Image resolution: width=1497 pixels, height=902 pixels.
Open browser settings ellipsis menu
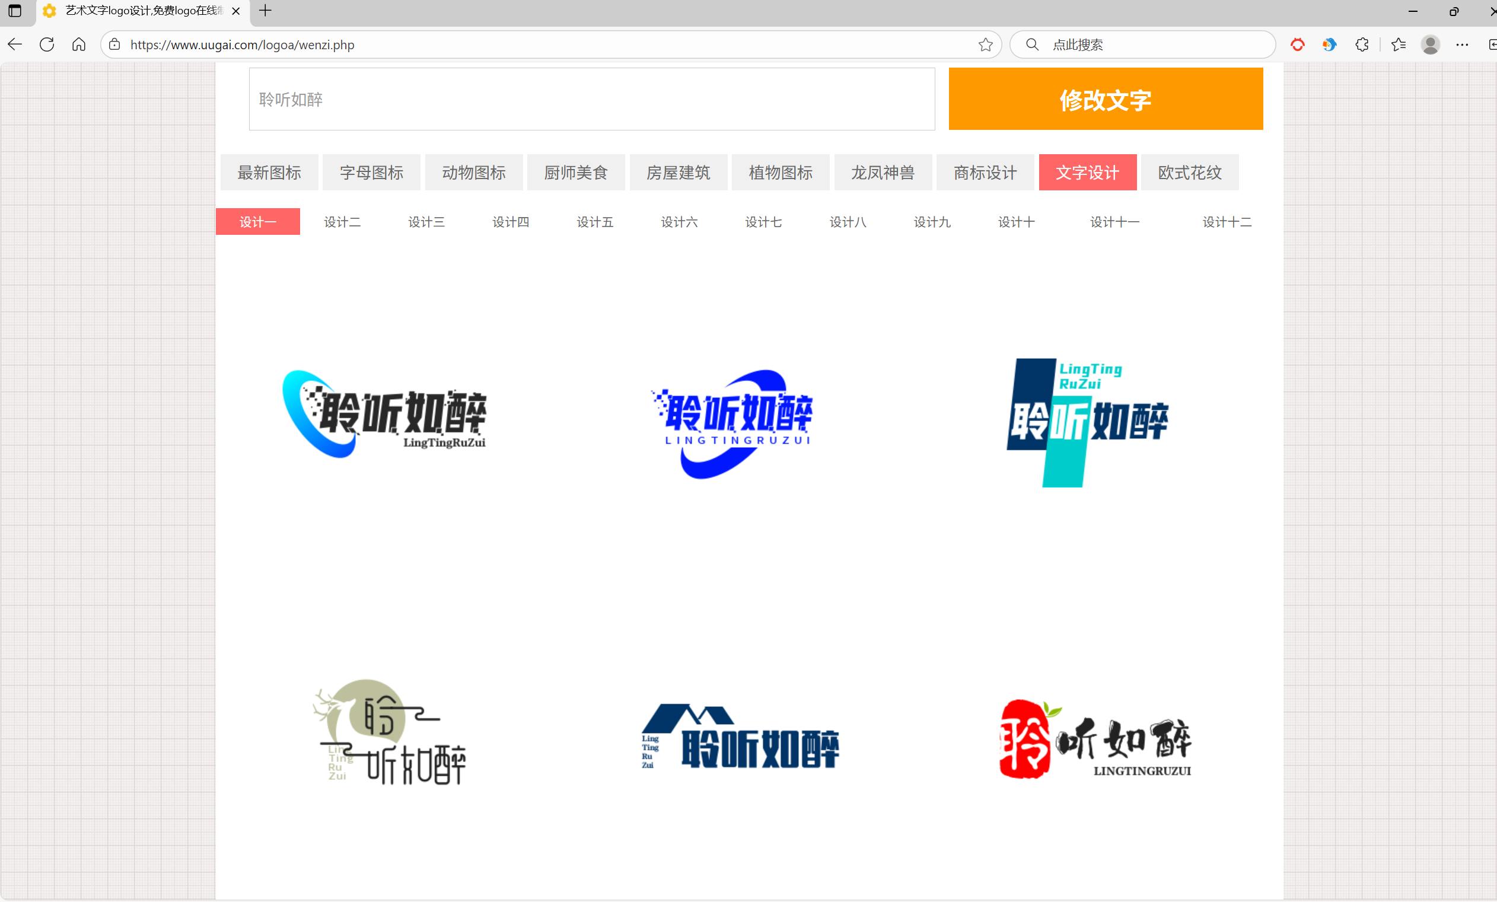point(1462,44)
